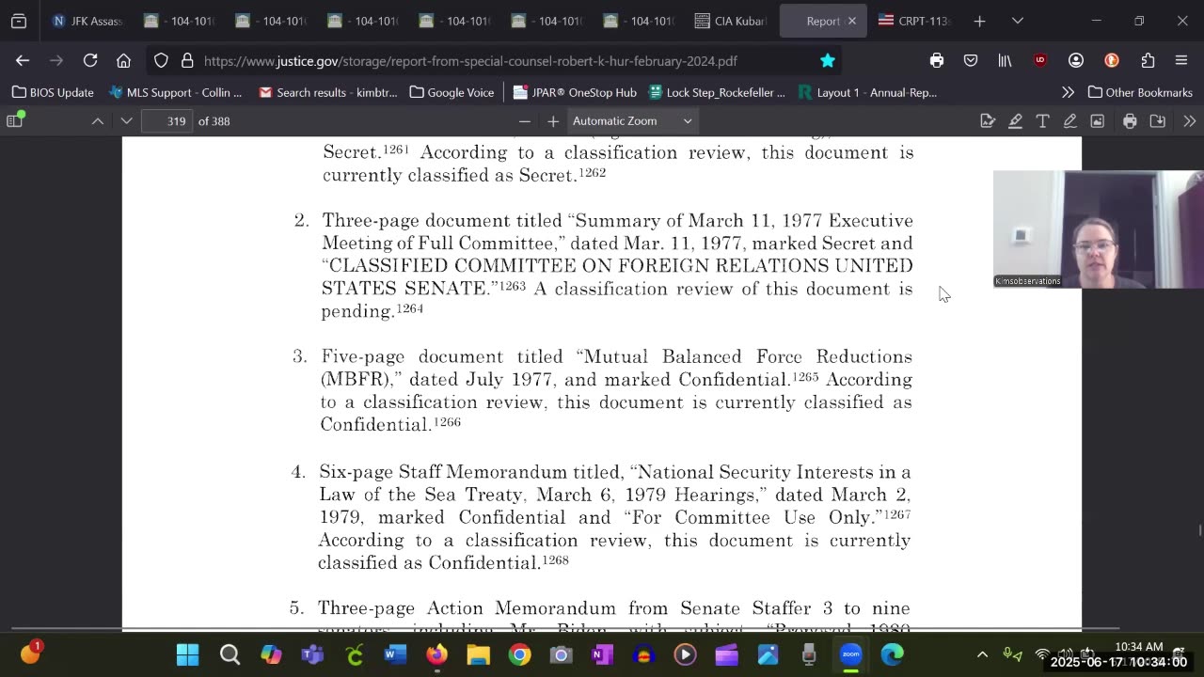Image resolution: width=1204 pixels, height=677 pixels.
Task: Print page using browser toolbar printer icon
Action: click(937, 60)
